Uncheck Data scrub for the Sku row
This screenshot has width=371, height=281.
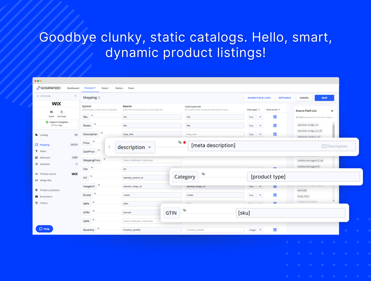(275, 117)
